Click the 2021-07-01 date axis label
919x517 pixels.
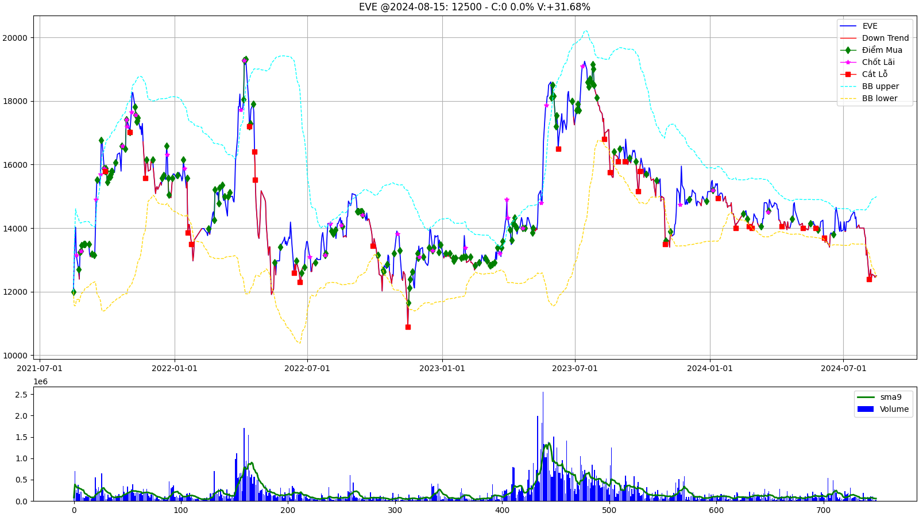pyautogui.click(x=41, y=368)
